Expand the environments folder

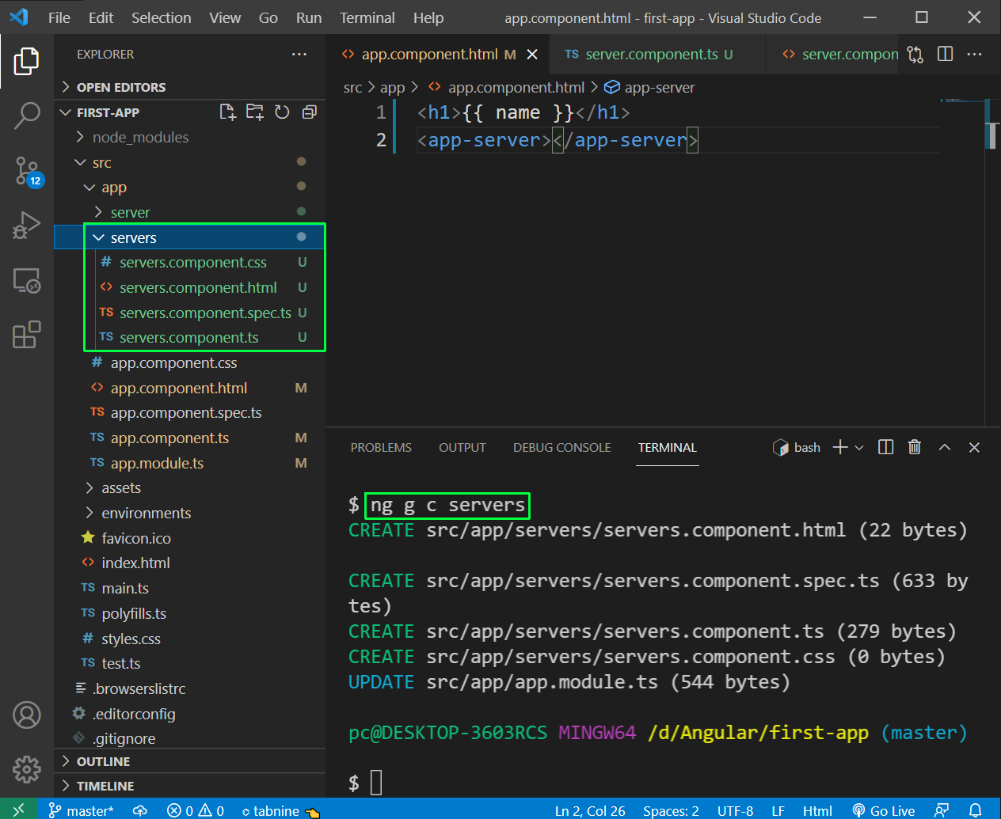190,513
